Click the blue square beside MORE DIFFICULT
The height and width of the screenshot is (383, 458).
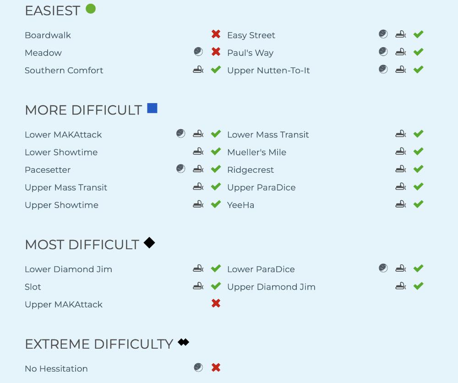[x=152, y=109]
